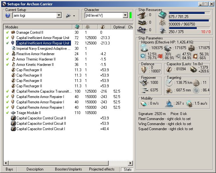
Task: Click the blue help question mark icon
Action: pos(8,15)
